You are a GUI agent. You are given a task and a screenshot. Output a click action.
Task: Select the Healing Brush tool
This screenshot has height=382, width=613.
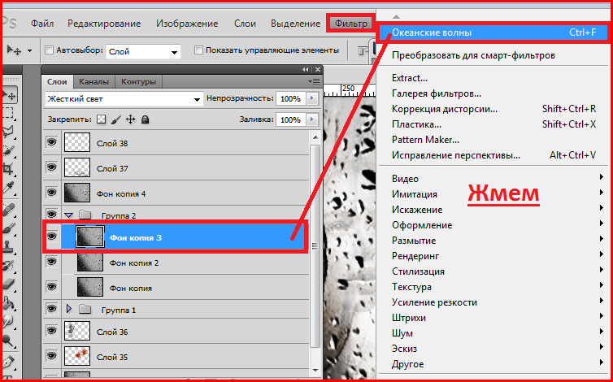(8, 211)
